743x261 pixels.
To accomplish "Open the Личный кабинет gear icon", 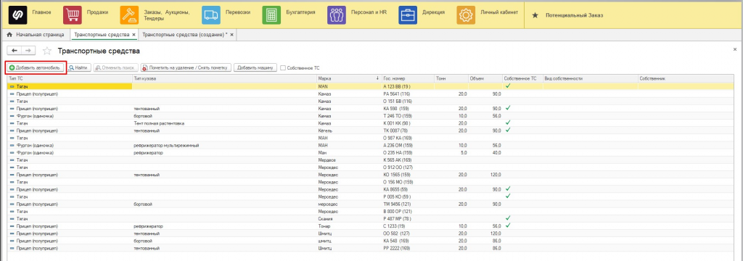I will click(x=466, y=14).
